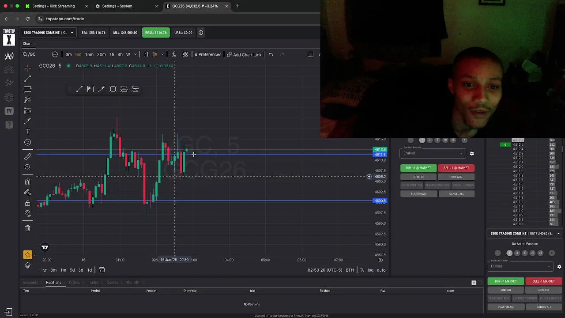Switch to the Orders tab
This screenshot has width=565, height=318.
point(74,283)
